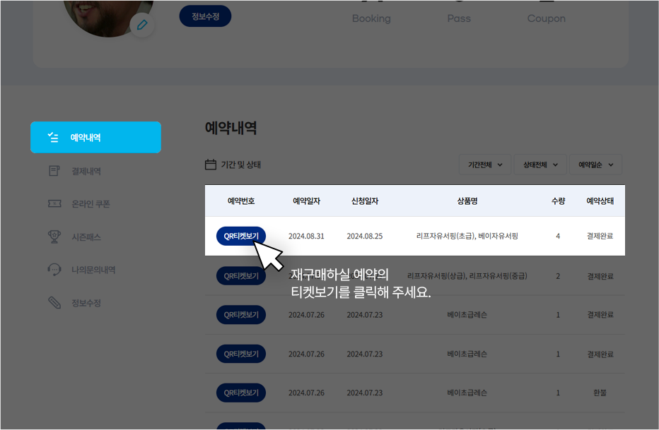Image resolution: width=659 pixels, height=430 pixels.
Task: Click QR티켓보기 on the 리프자유서핑(상급) reservation
Action: click(x=240, y=275)
